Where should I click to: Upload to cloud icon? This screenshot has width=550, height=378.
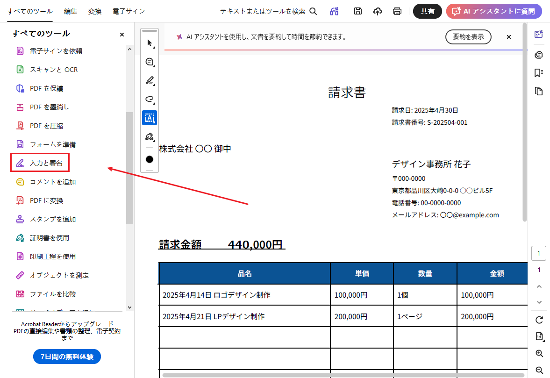[378, 11]
